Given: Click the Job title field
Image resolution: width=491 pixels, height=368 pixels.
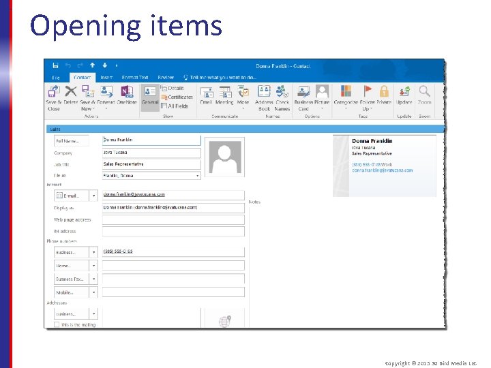Looking at the screenshot, I should click(x=151, y=164).
